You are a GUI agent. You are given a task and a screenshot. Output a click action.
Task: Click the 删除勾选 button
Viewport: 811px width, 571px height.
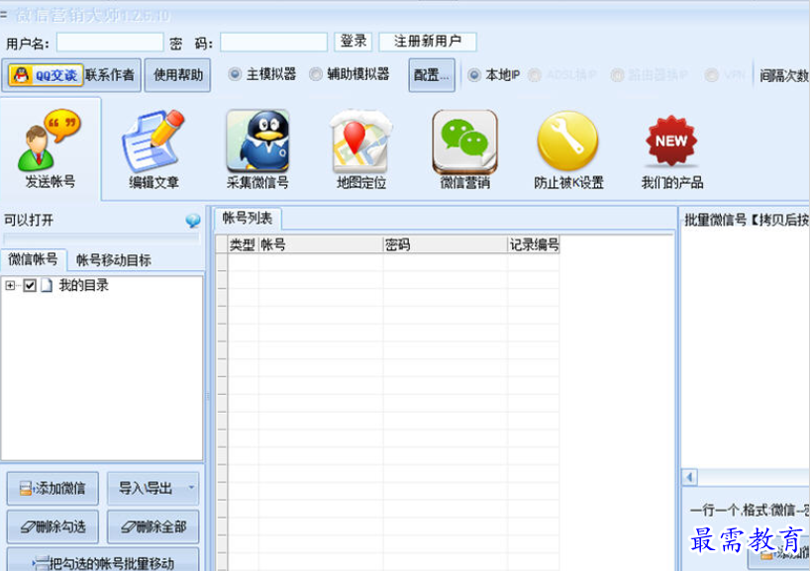click(x=52, y=527)
